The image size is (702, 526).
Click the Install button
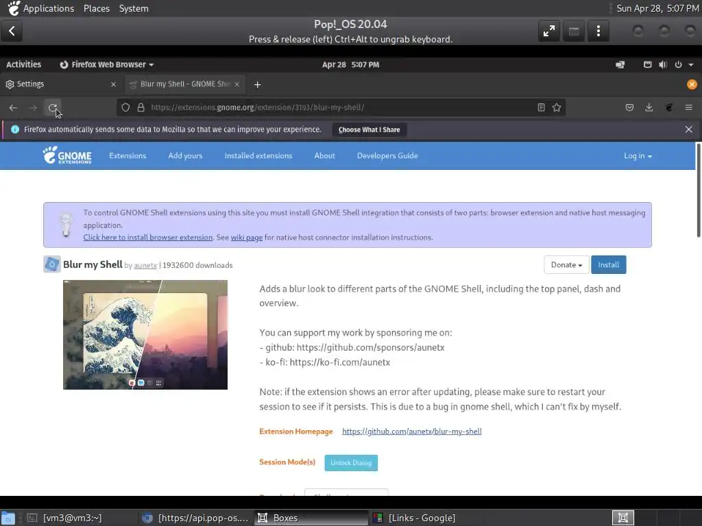click(609, 265)
